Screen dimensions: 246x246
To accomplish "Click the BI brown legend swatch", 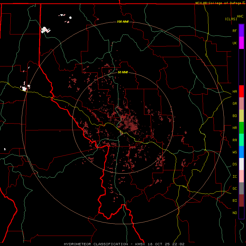I will coord(241,201).
